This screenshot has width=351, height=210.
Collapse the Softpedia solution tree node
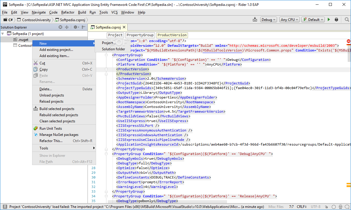point(3,34)
